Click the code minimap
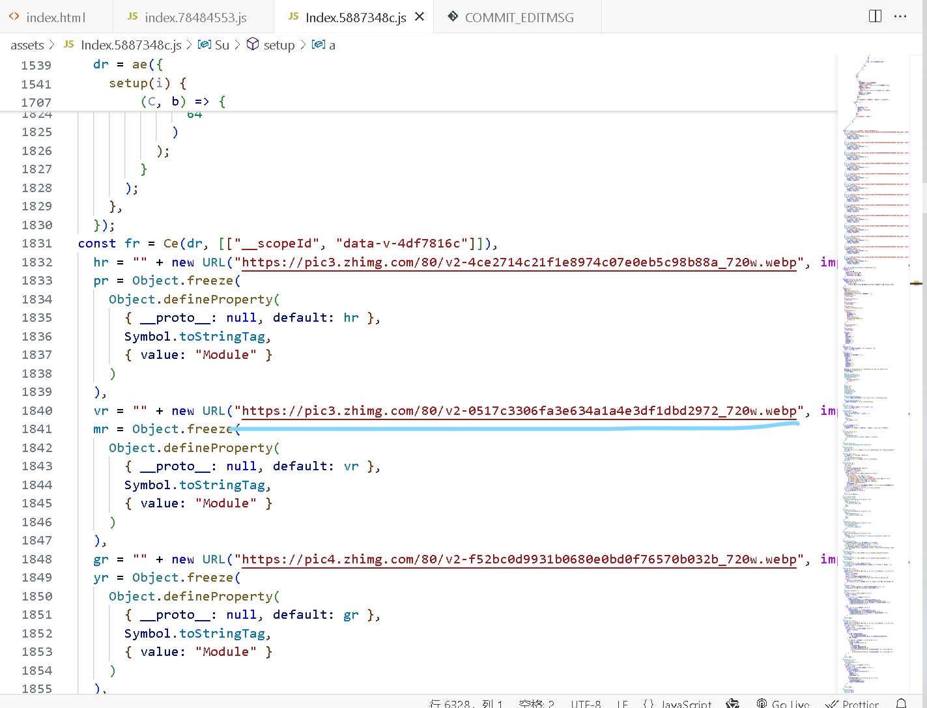927x708 pixels. (x=873, y=375)
